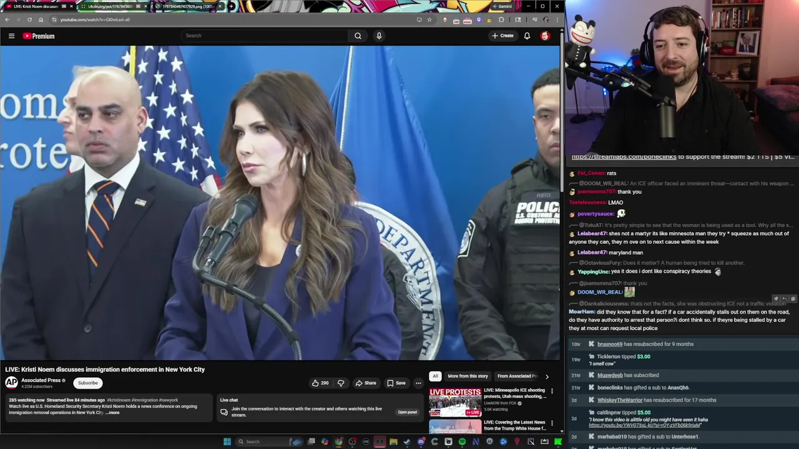Close the LIVE Kristi Noem tab

click(x=71, y=6)
